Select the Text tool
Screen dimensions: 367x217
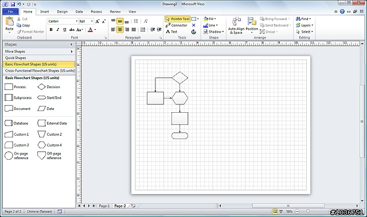coord(171,31)
